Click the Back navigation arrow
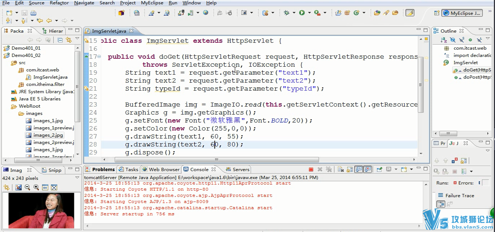 49,21
